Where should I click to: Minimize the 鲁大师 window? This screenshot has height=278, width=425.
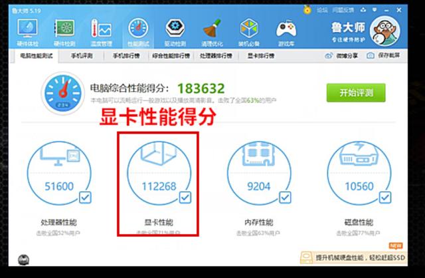pos(386,11)
